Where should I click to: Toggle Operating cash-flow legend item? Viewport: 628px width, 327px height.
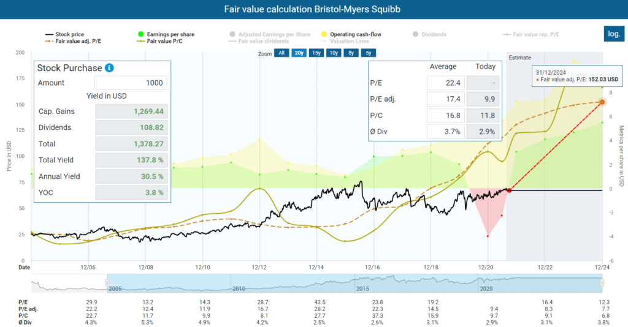tap(351, 34)
